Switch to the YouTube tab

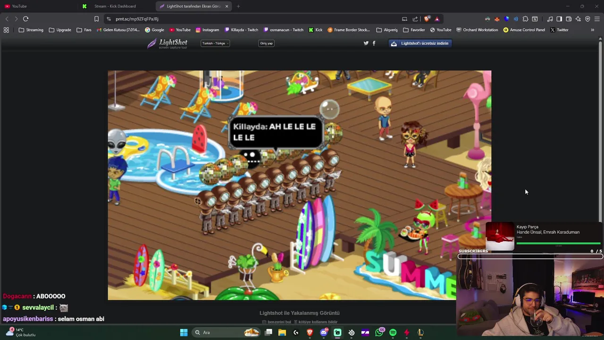coord(38,6)
